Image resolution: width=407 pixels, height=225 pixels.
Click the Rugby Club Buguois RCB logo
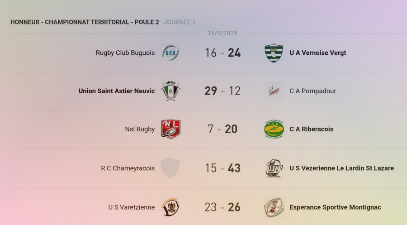click(170, 53)
